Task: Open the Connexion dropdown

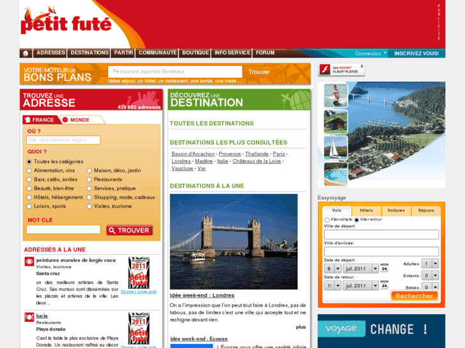Action: (371, 53)
